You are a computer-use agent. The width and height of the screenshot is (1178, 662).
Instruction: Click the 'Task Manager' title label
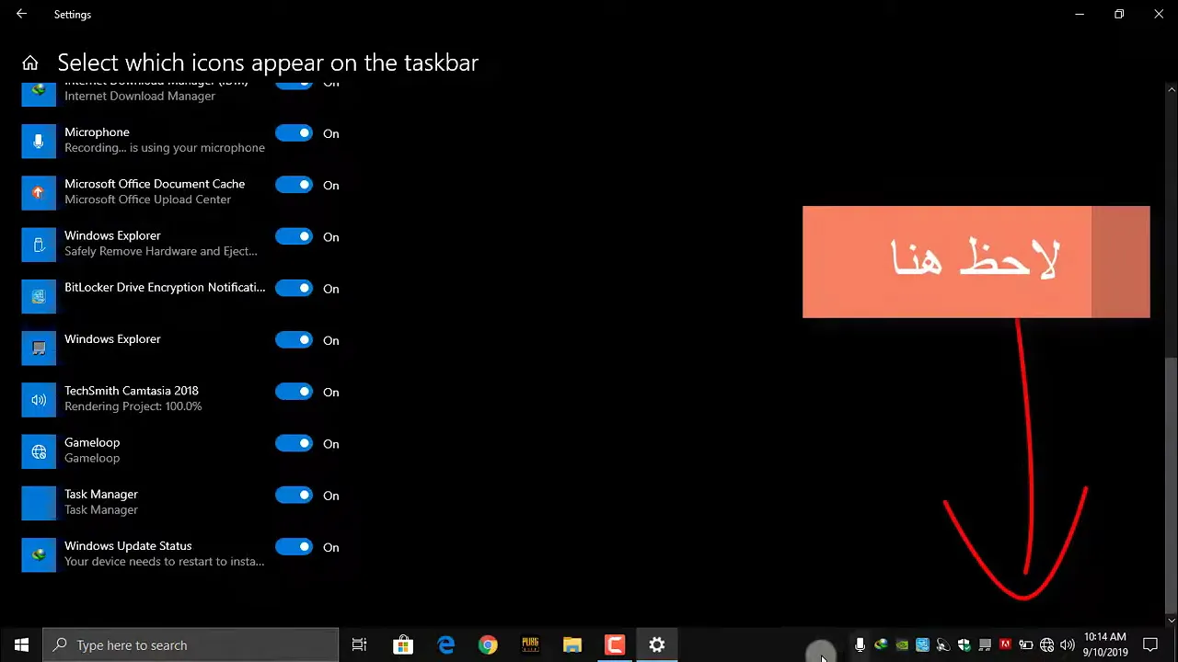(101, 495)
